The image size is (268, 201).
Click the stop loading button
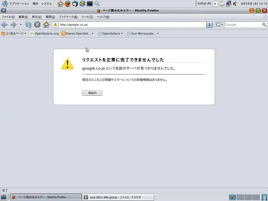coord(37,25)
